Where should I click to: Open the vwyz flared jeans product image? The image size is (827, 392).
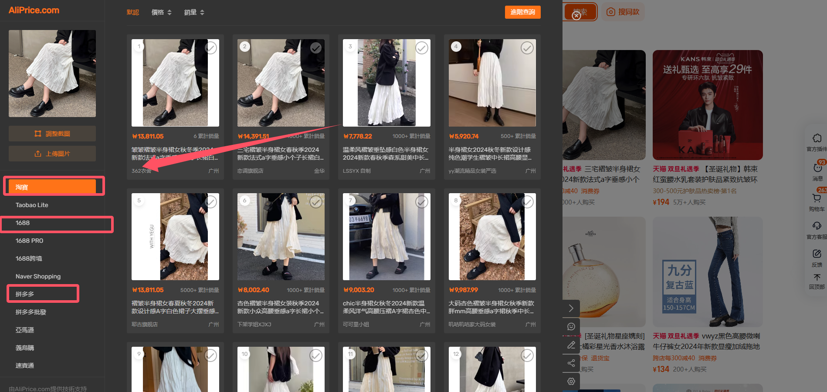(708, 272)
